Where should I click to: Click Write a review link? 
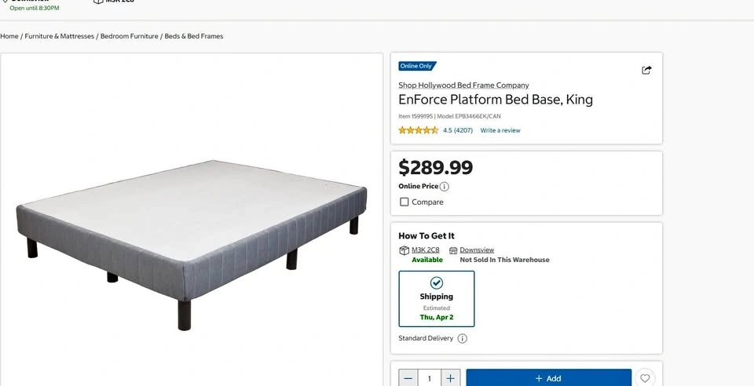coord(500,130)
